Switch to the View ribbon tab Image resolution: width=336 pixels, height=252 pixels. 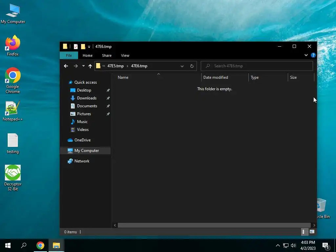click(125, 55)
